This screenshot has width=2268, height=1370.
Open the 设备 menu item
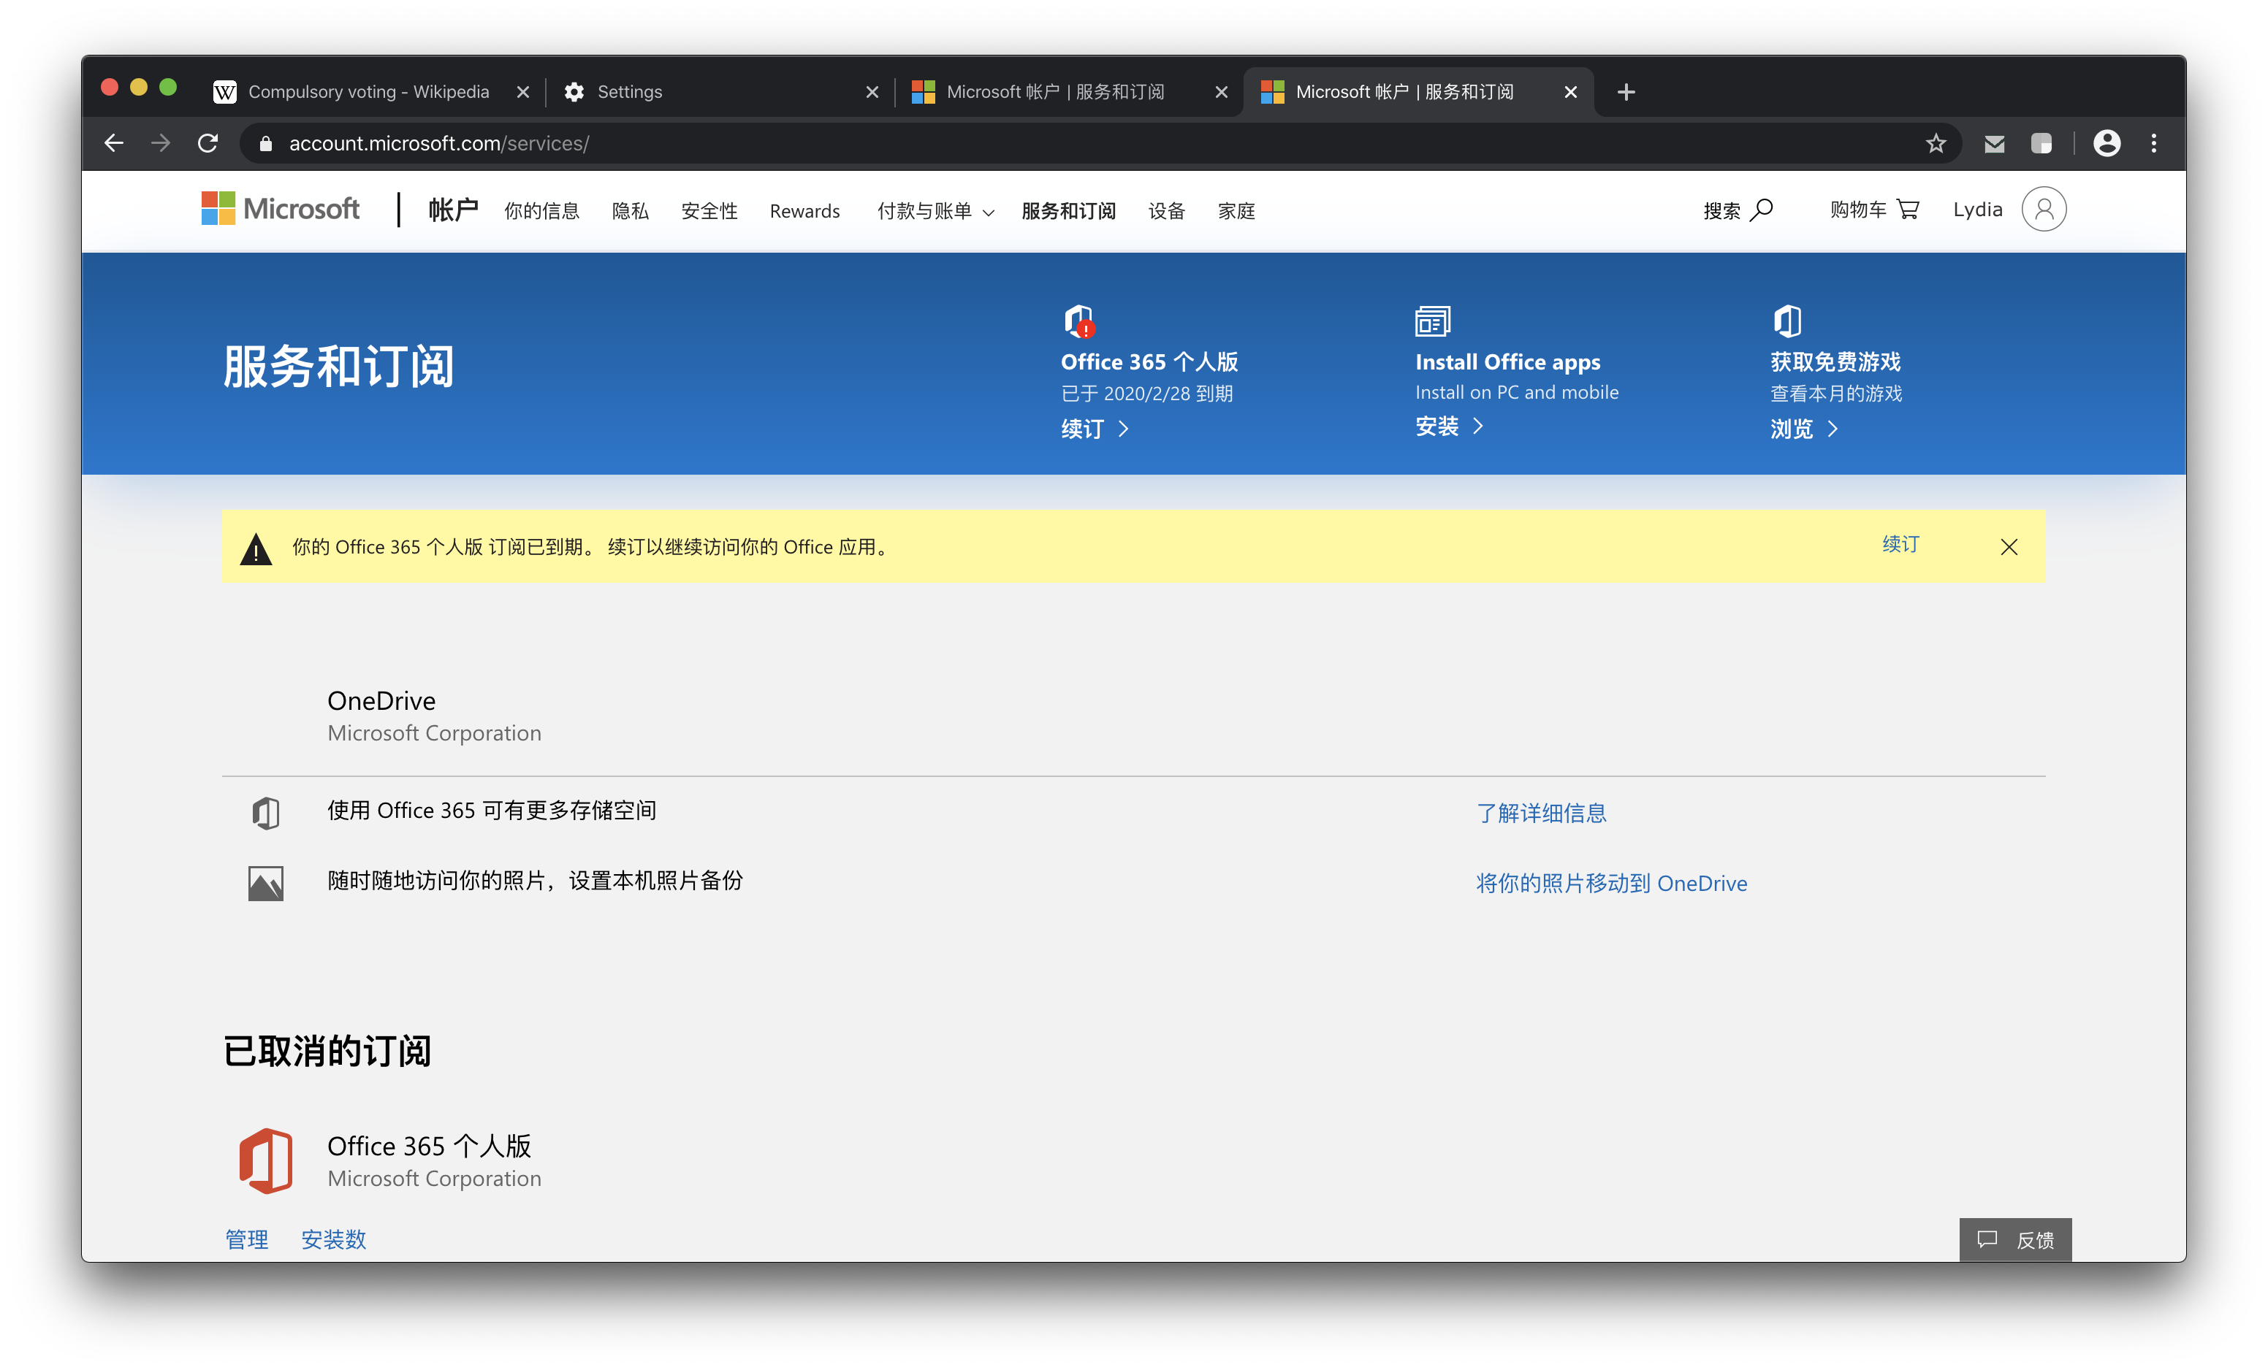(1165, 211)
